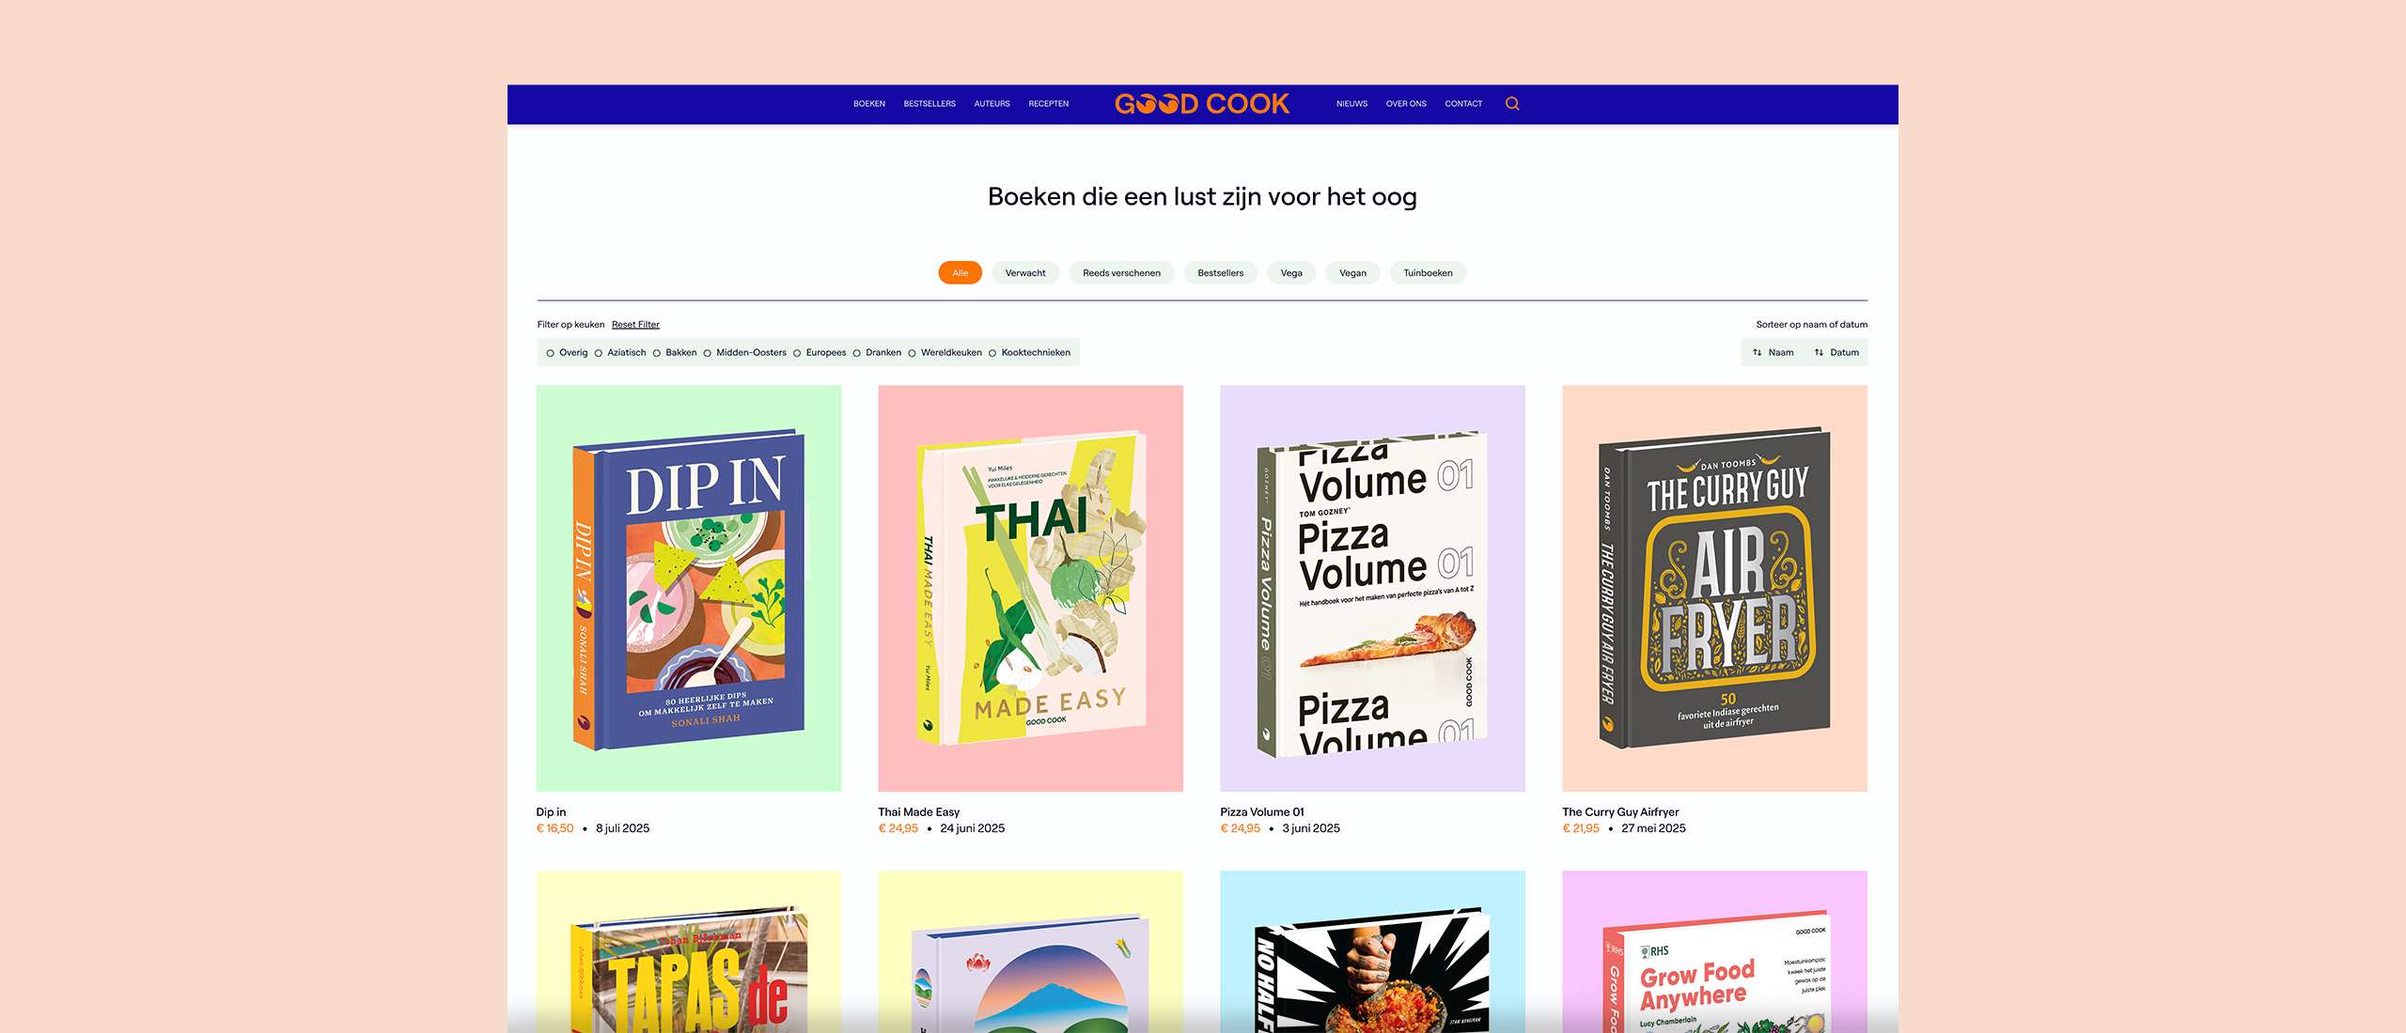Select the Aziatisch cuisine radio button

(x=598, y=353)
